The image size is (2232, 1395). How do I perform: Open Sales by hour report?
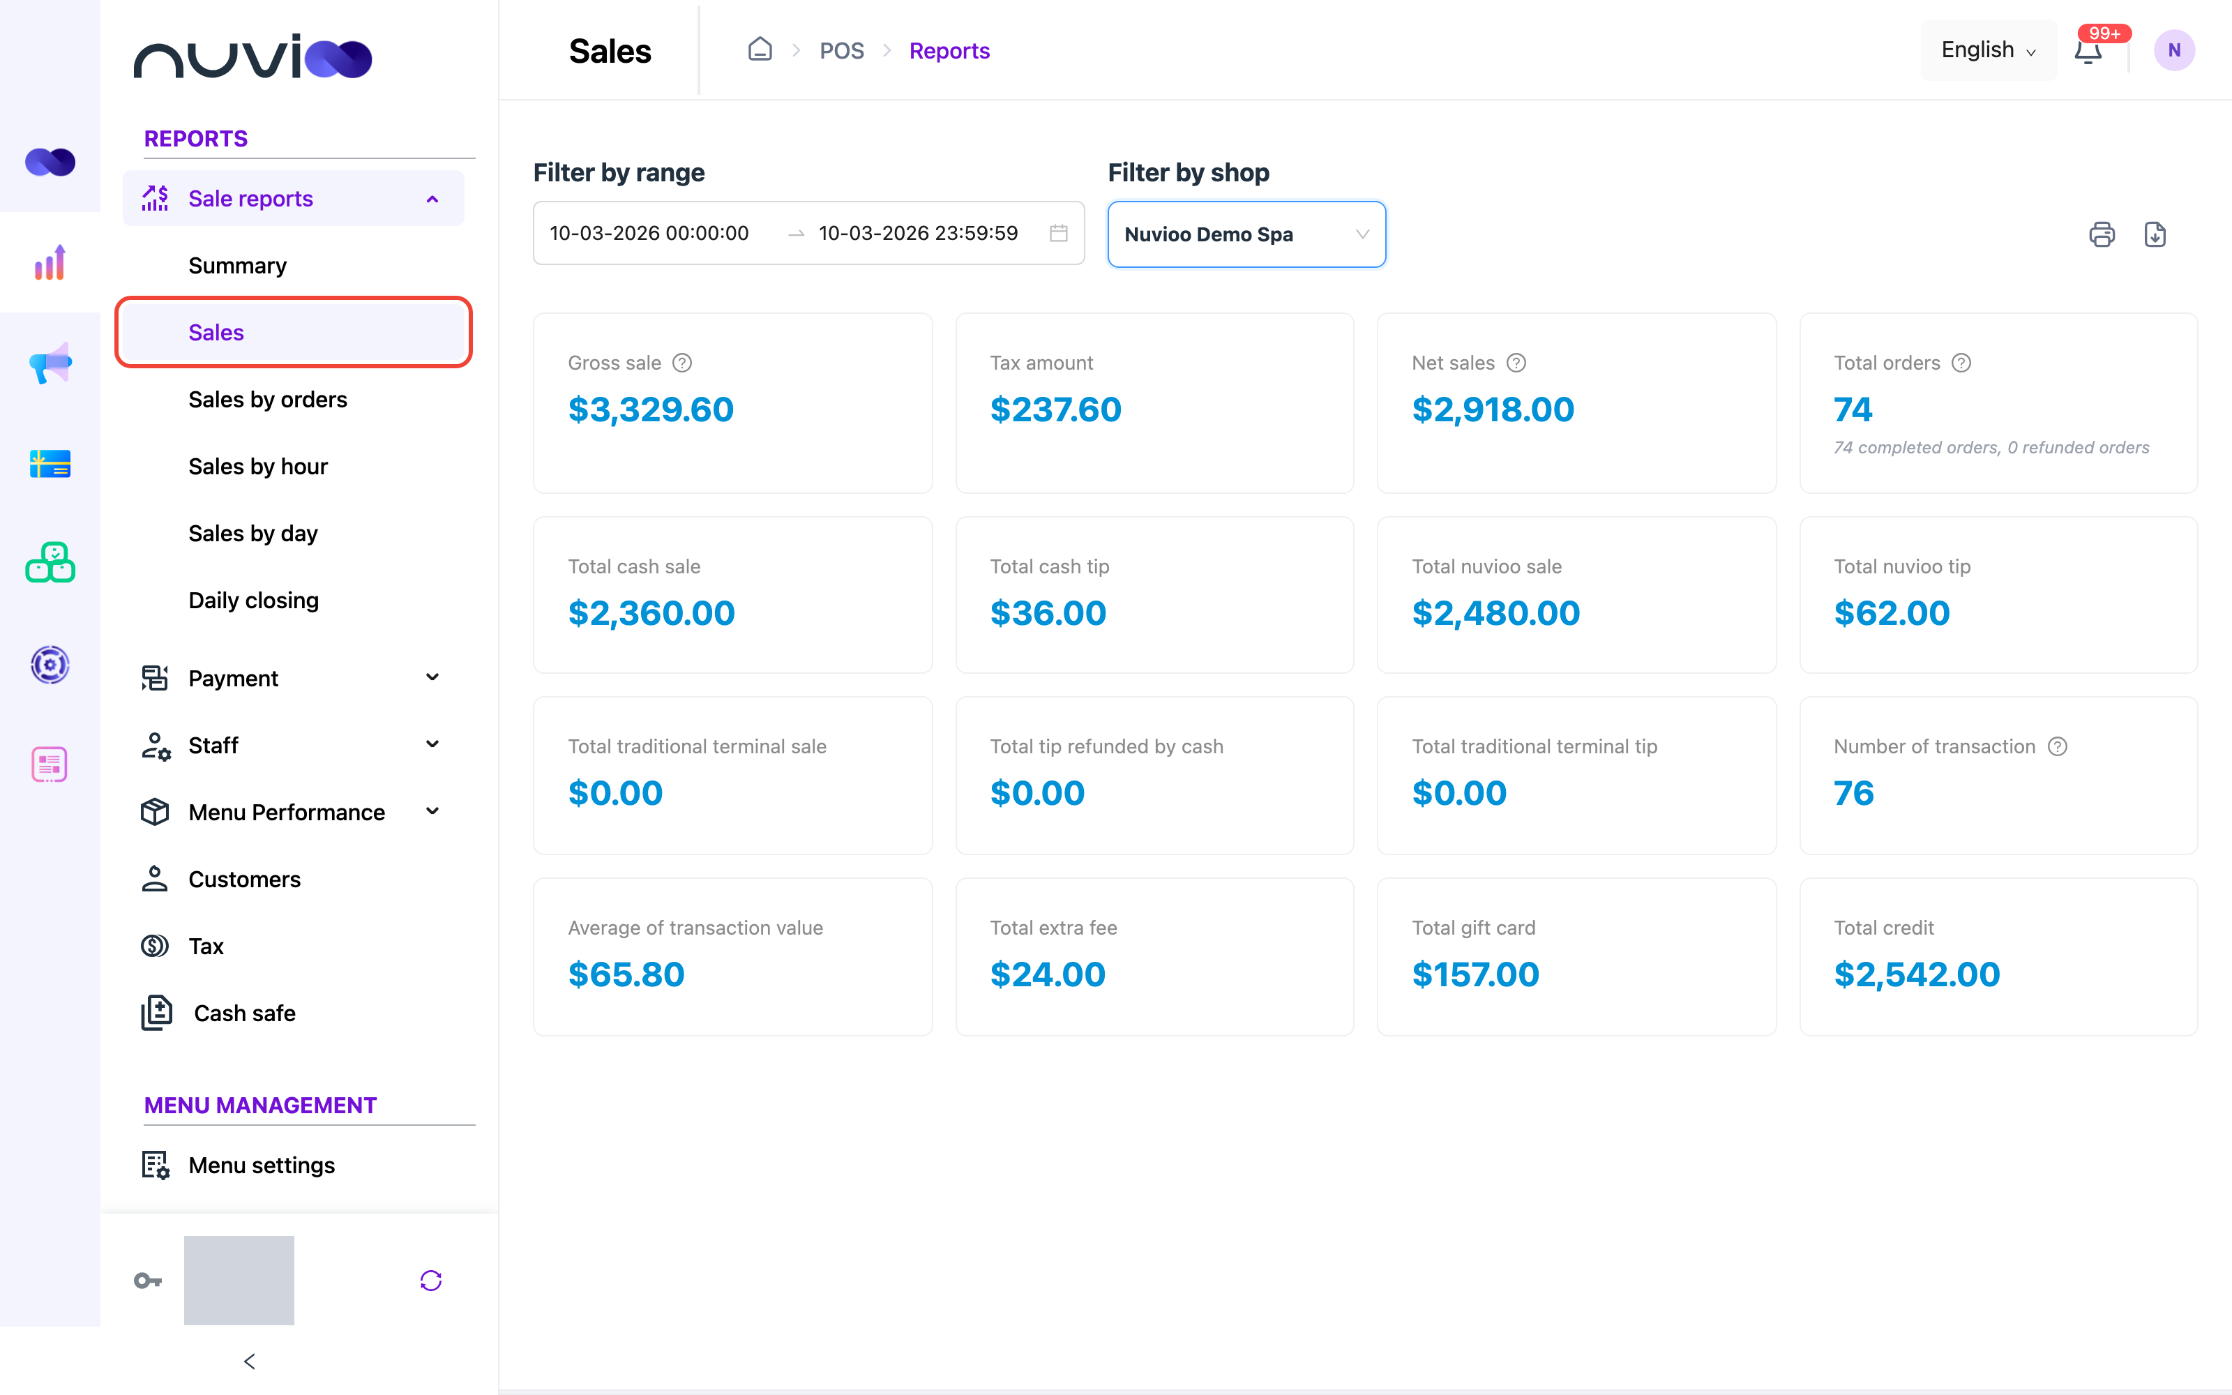(257, 466)
